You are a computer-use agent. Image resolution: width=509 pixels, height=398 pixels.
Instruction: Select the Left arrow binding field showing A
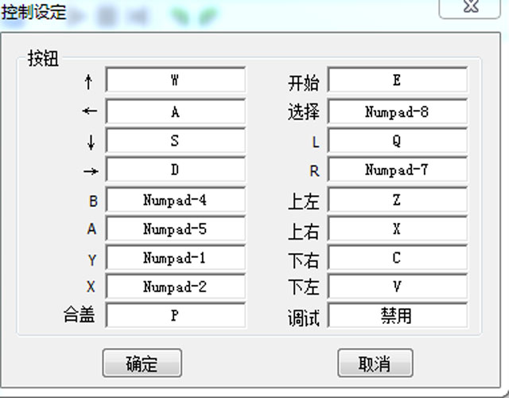[x=175, y=112]
